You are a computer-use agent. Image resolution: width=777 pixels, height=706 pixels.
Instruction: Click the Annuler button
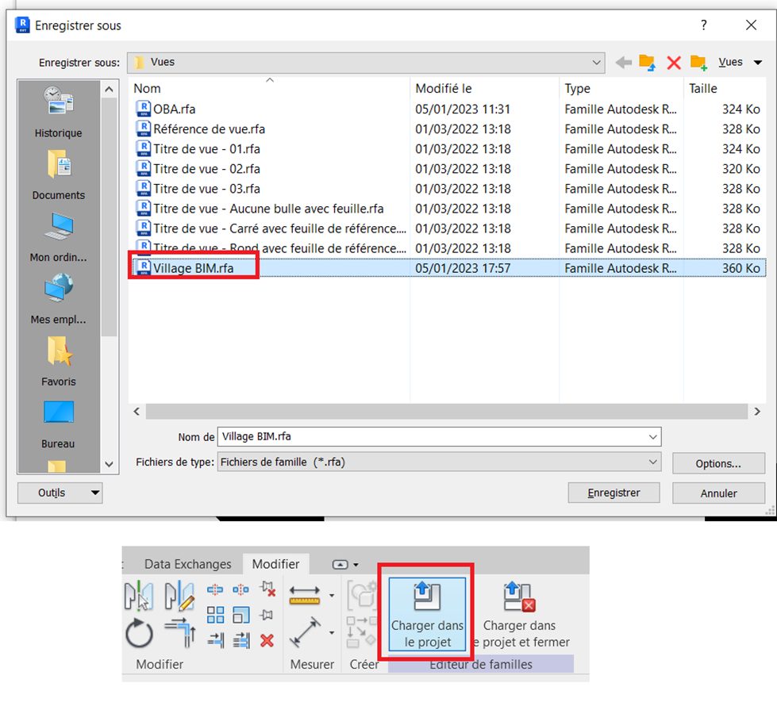pyautogui.click(x=718, y=493)
